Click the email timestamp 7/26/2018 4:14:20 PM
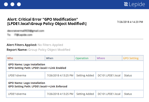Image resolution: width=149 pixels, height=102 pixels. pos(130,22)
